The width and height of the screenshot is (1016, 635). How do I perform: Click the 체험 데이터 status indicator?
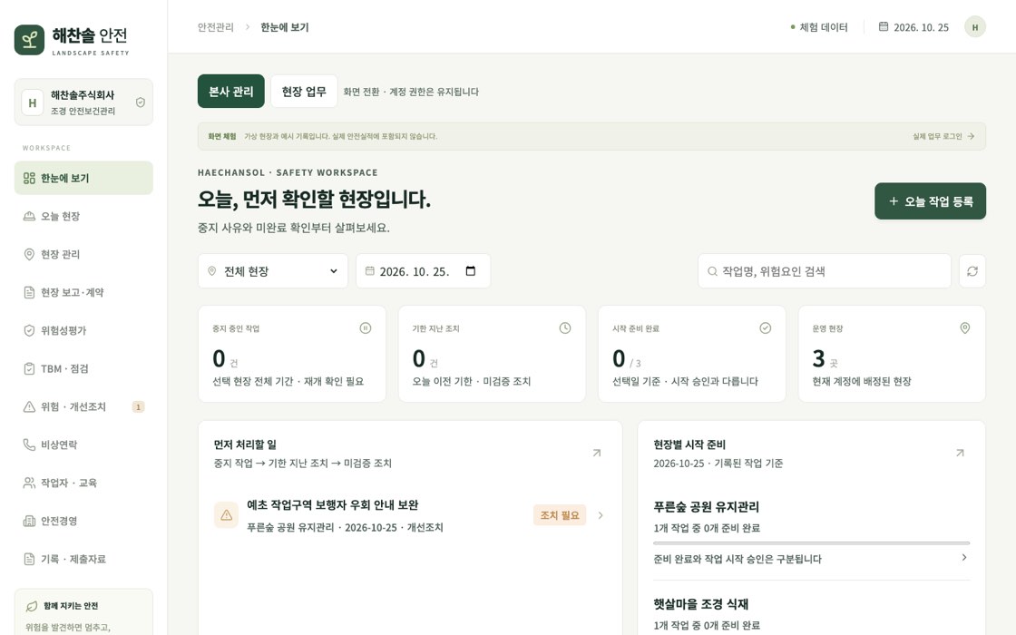(x=819, y=27)
